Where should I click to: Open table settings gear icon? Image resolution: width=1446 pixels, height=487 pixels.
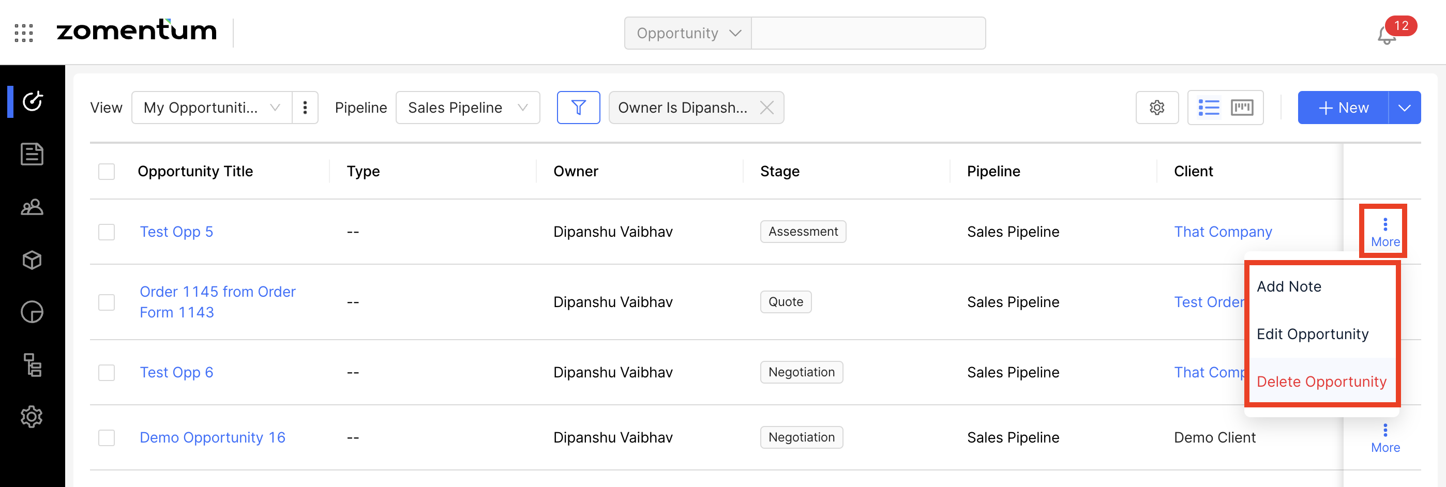coord(1156,108)
